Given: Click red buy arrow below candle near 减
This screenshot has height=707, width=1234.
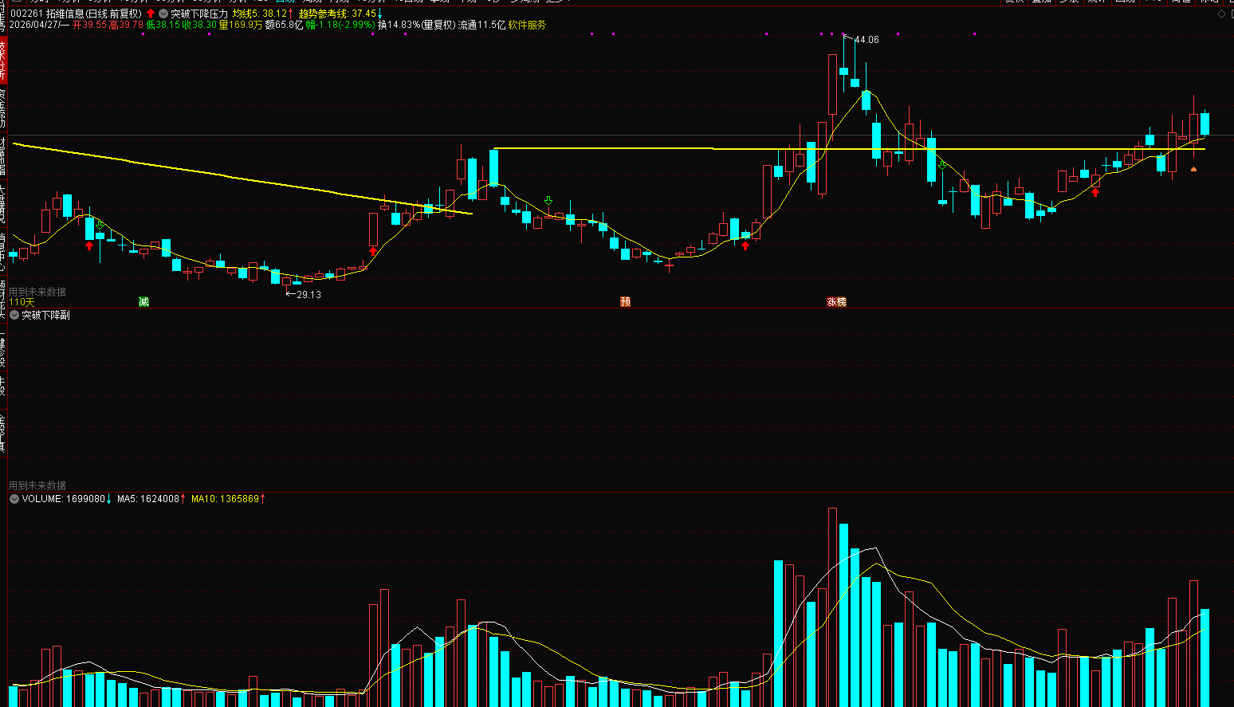Looking at the screenshot, I should [89, 245].
